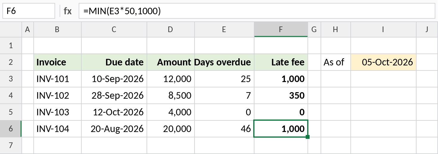Screen dimensions: 438x154
Task: Click the As of label cell
Action: (336, 62)
